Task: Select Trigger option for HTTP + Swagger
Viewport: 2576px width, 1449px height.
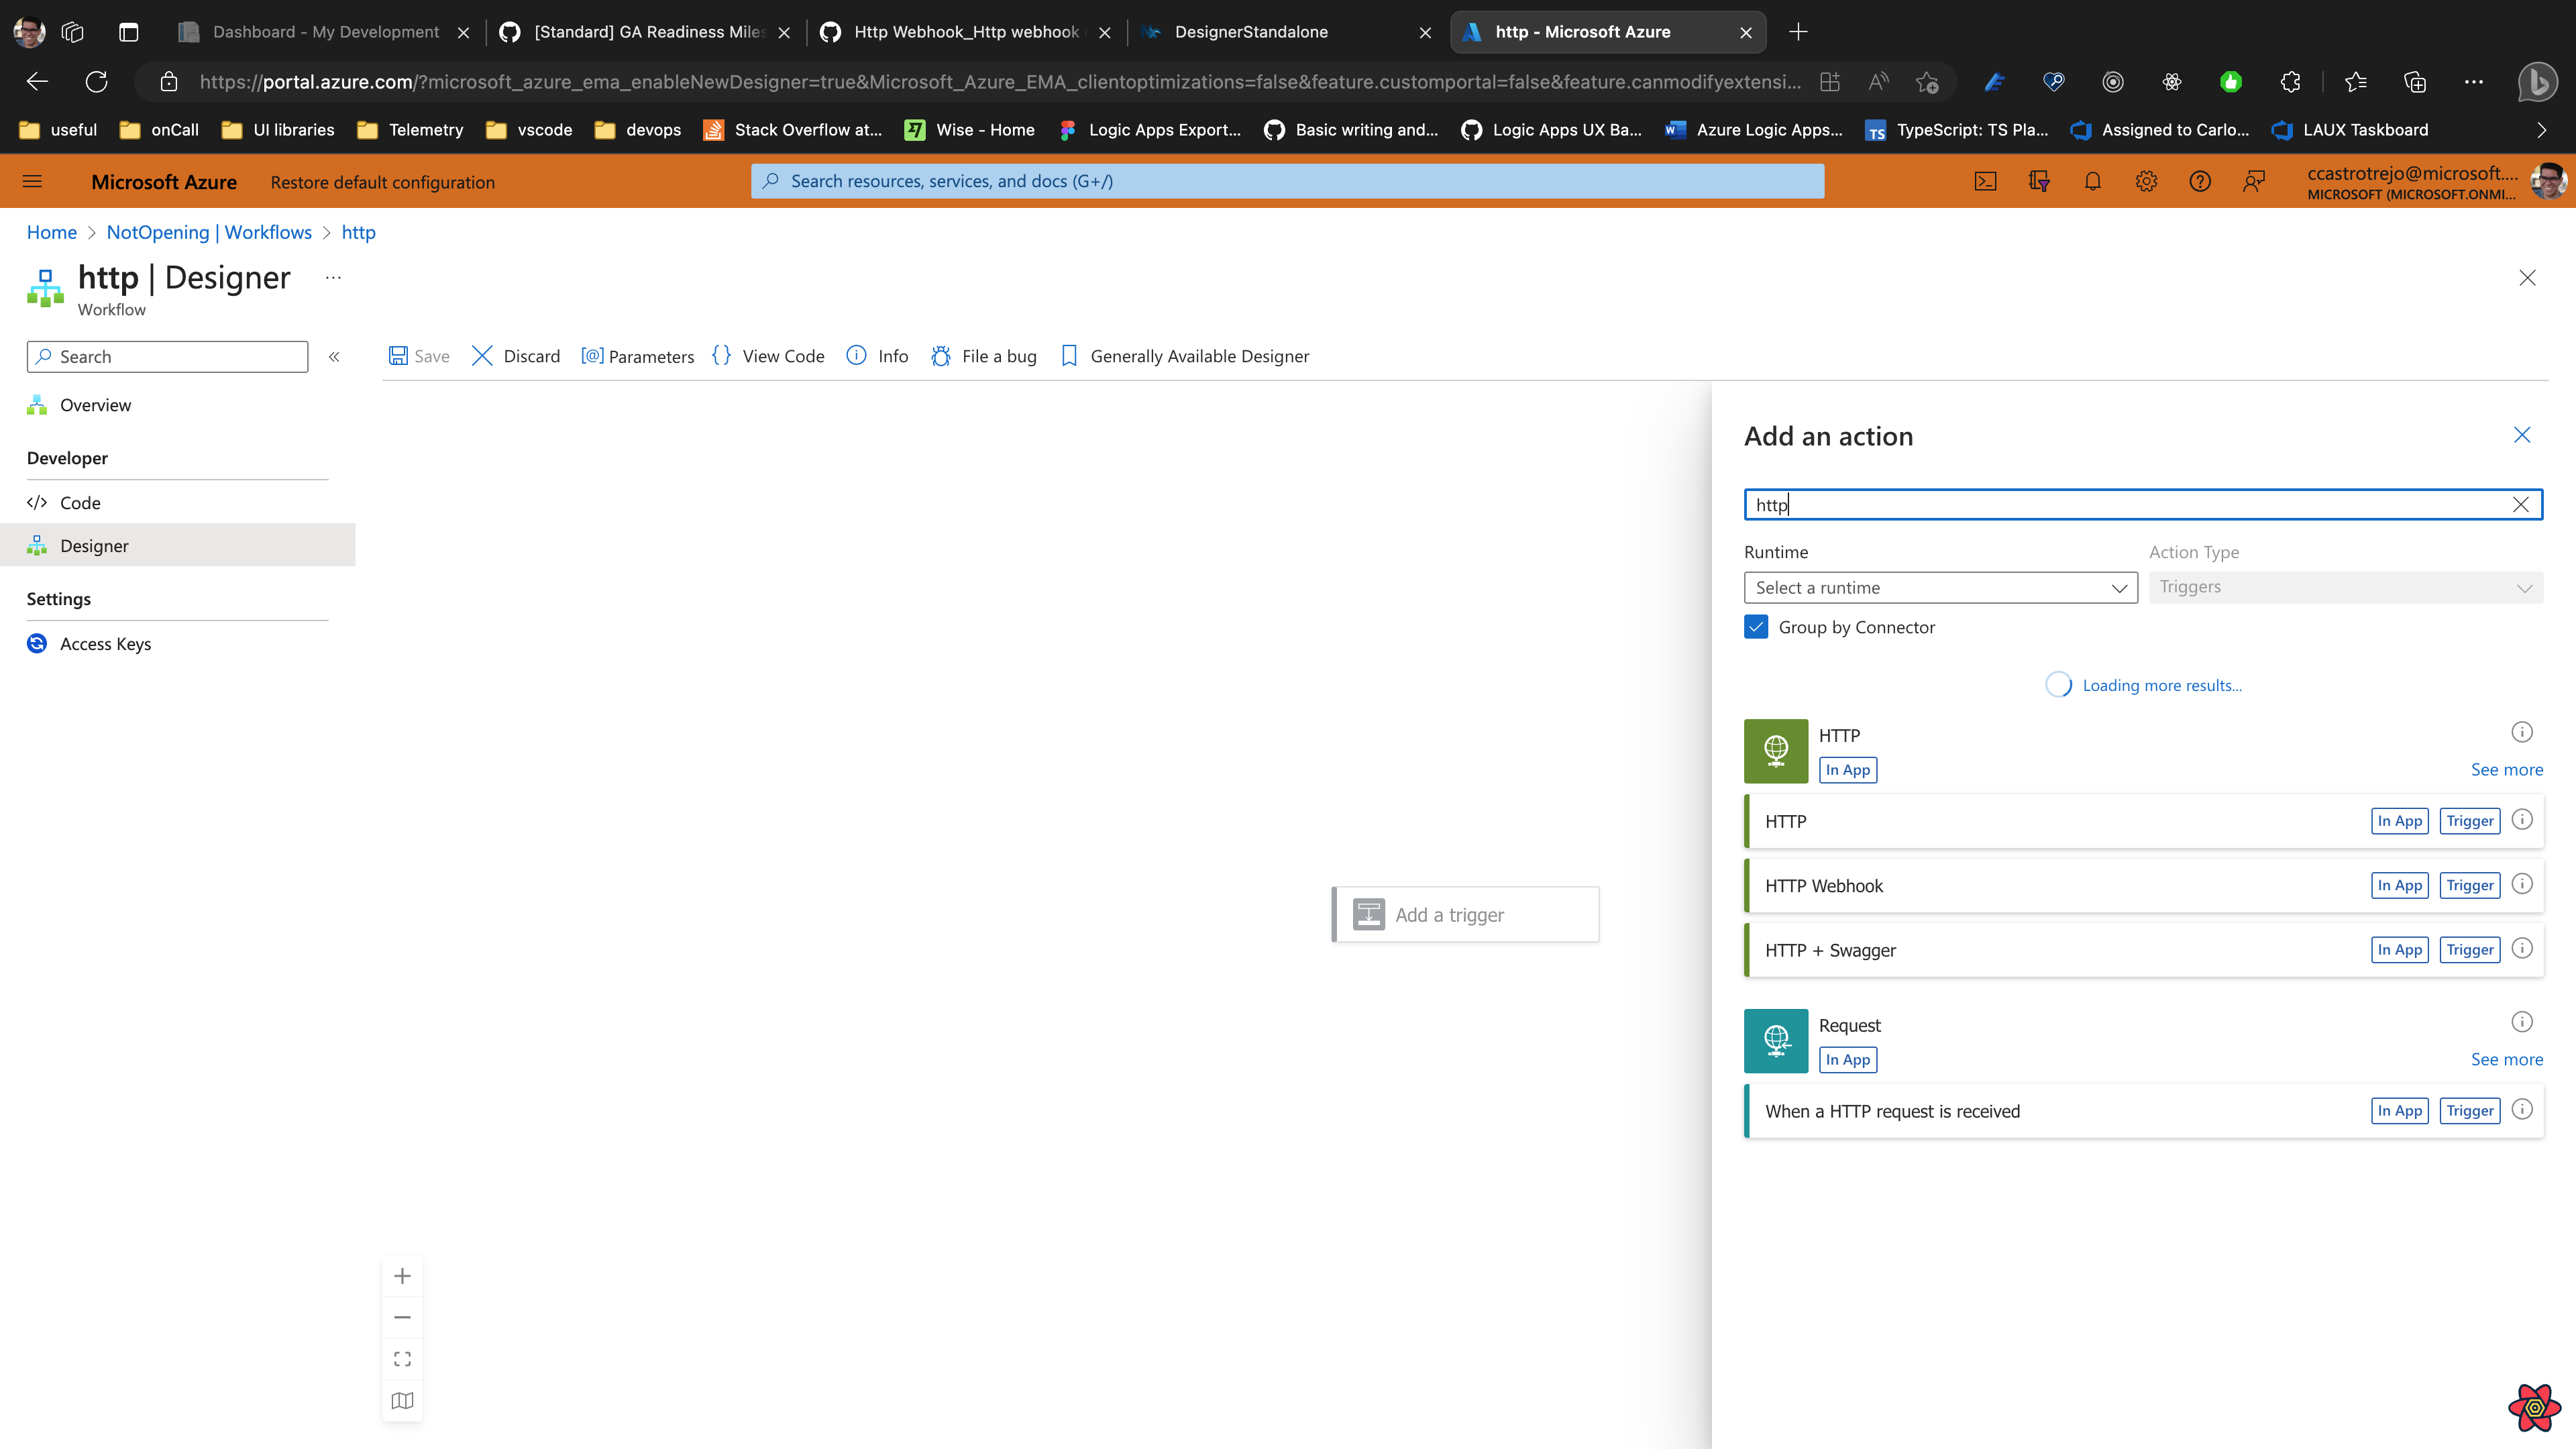Action: pyautogui.click(x=2469, y=949)
